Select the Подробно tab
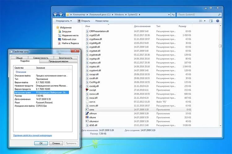This screenshot has height=154, width=232. (x=25, y=61)
